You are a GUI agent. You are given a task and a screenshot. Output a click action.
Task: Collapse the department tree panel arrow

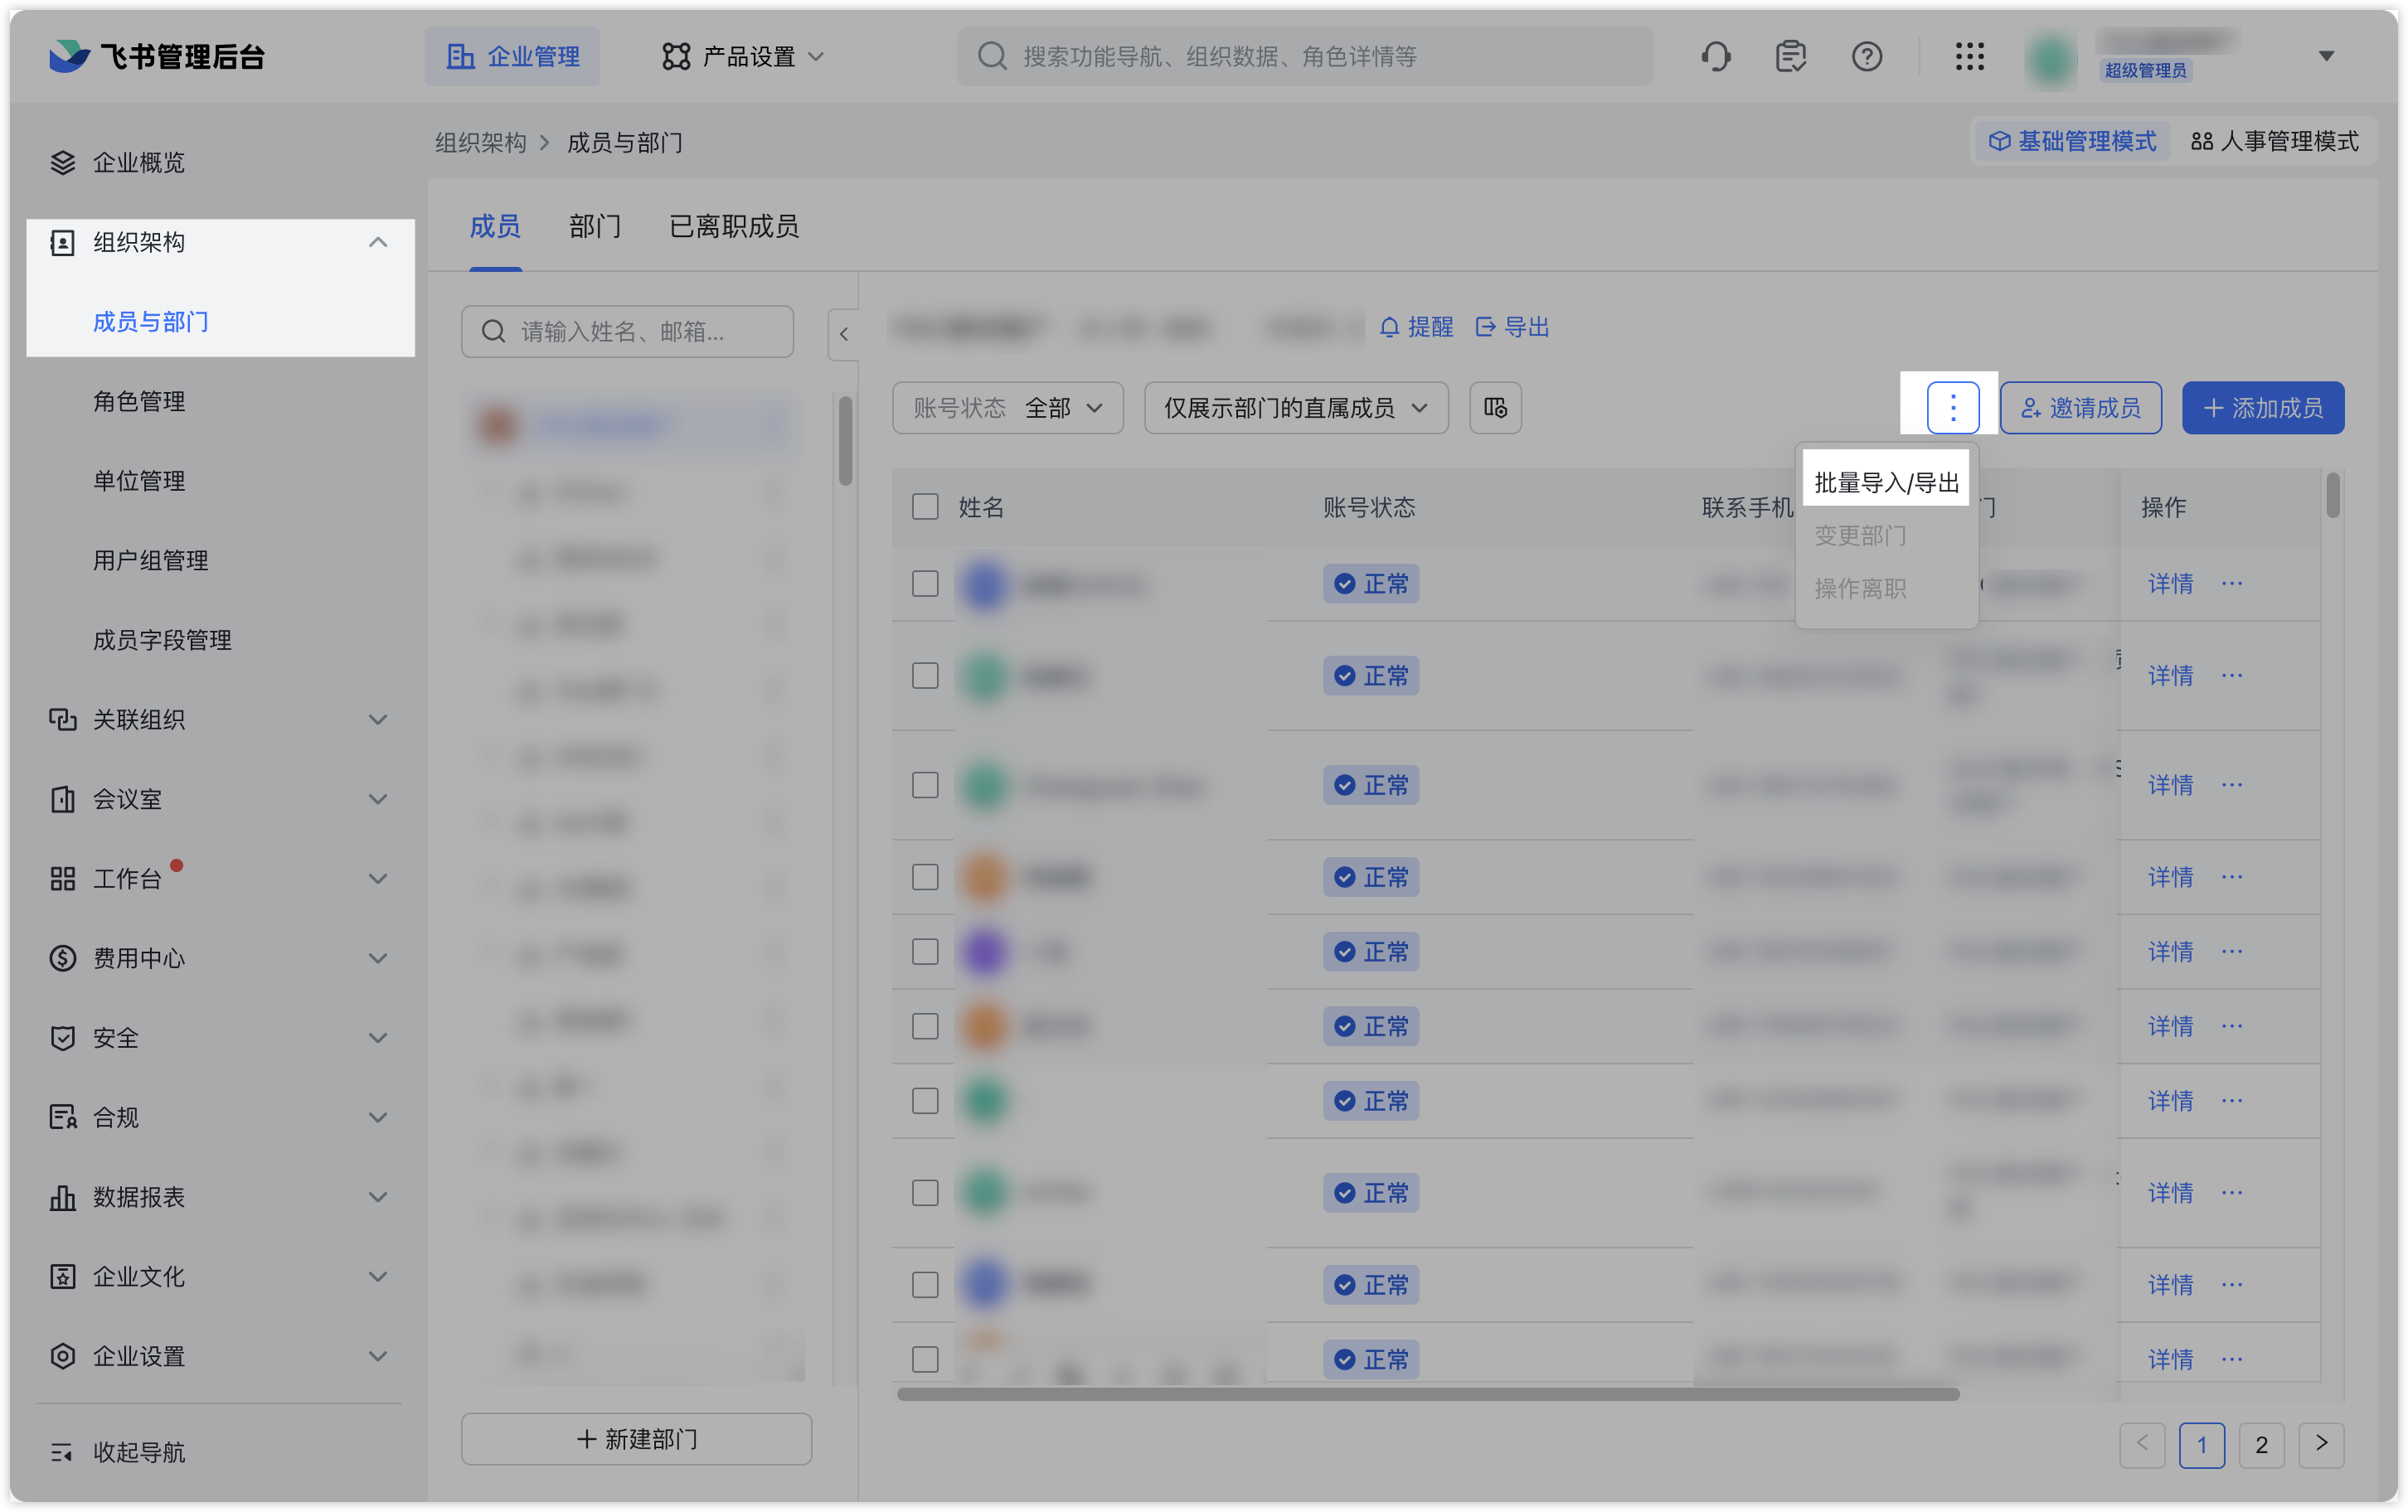point(843,334)
